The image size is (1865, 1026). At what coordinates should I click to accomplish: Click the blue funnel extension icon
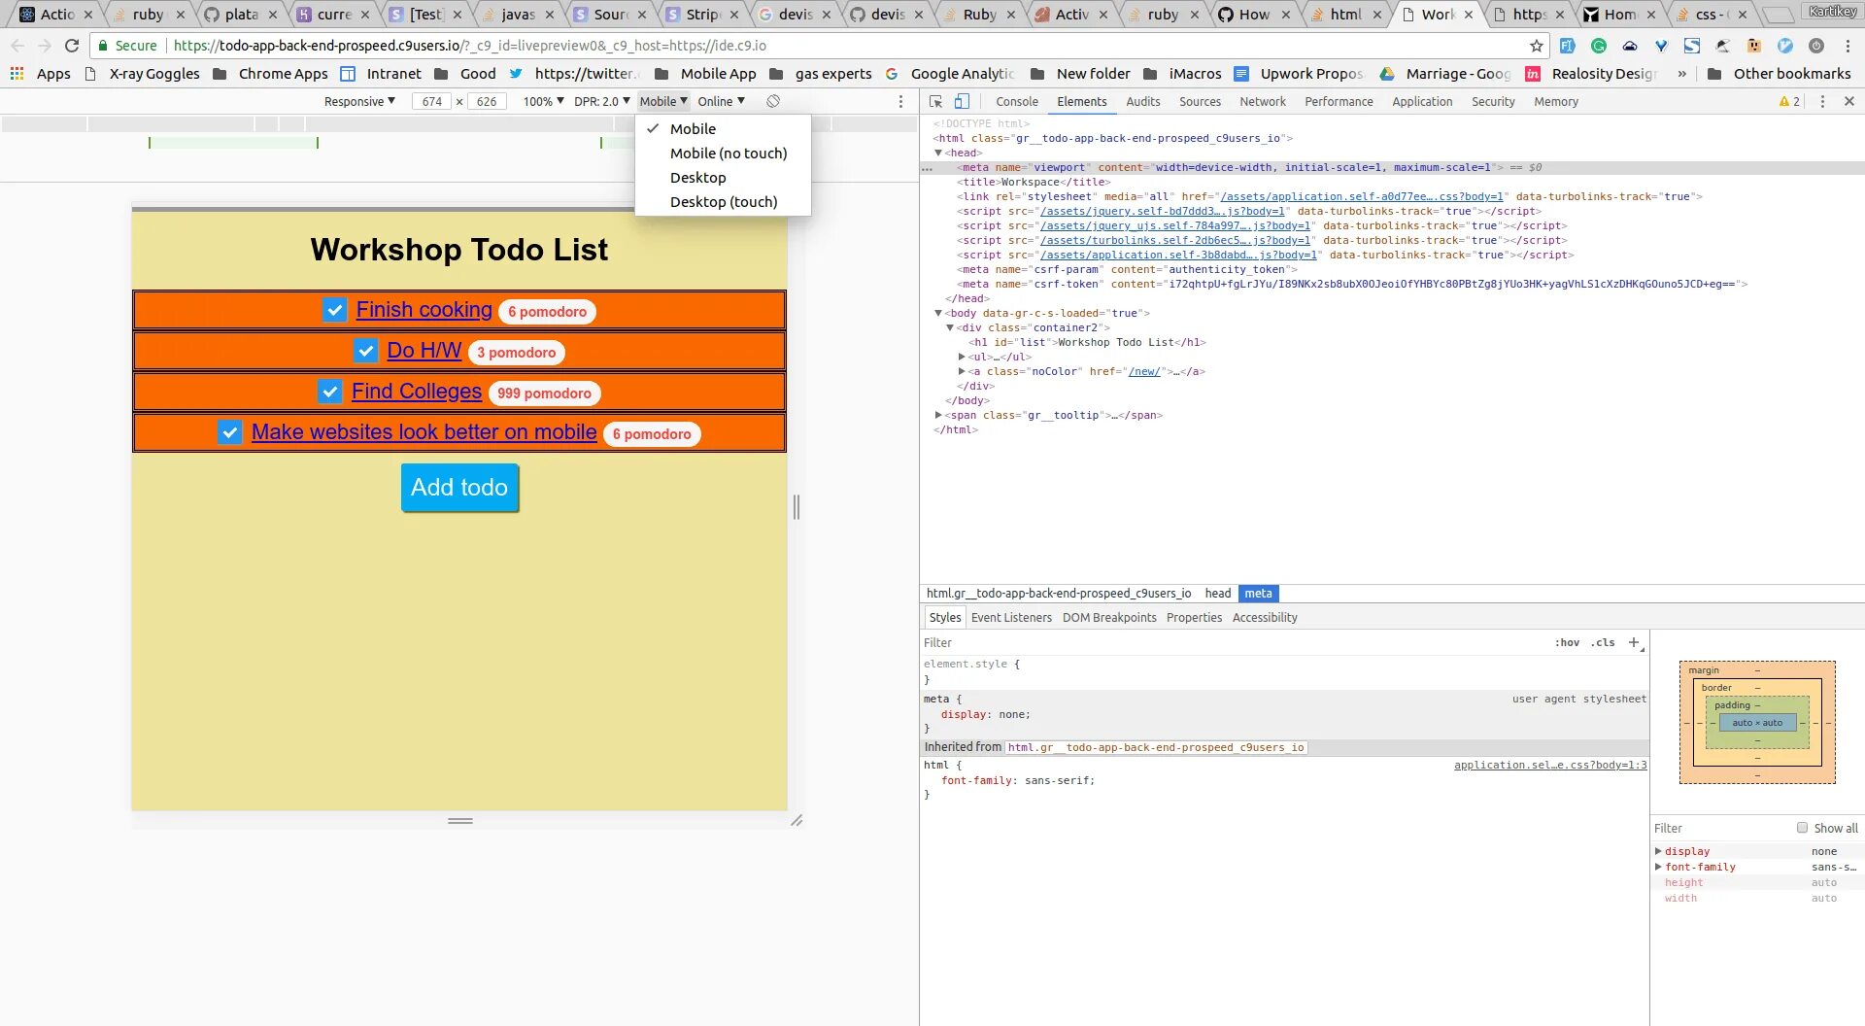pos(1661,46)
